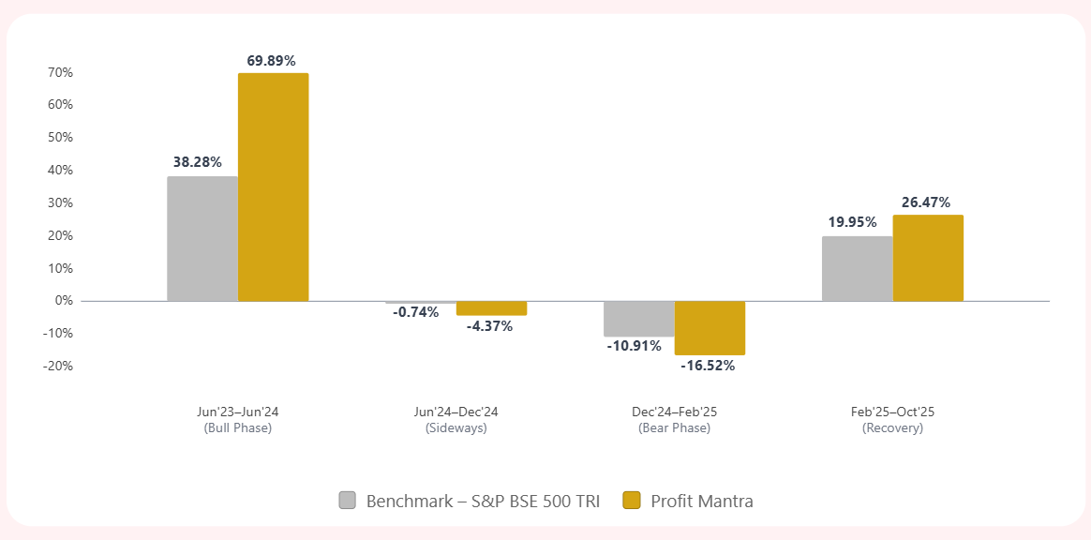Click the Feb'25–Oct'25 (Recovery) axis label

coord(892,419)
